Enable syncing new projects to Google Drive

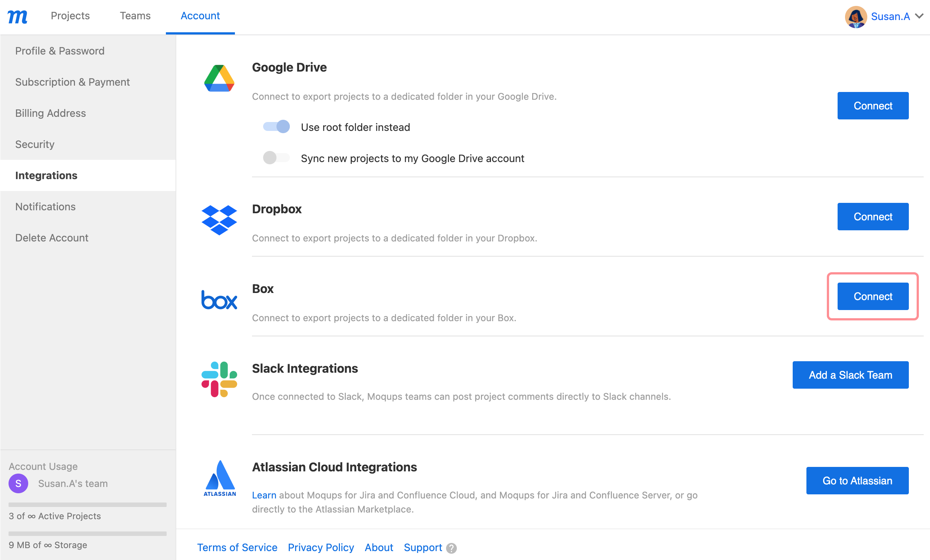(276, 158)
